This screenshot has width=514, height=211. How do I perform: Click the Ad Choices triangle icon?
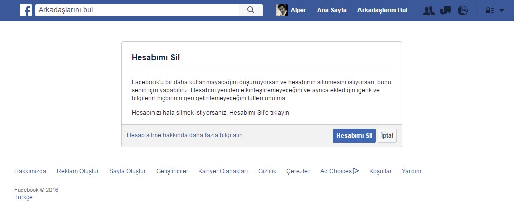coord(356,171)
